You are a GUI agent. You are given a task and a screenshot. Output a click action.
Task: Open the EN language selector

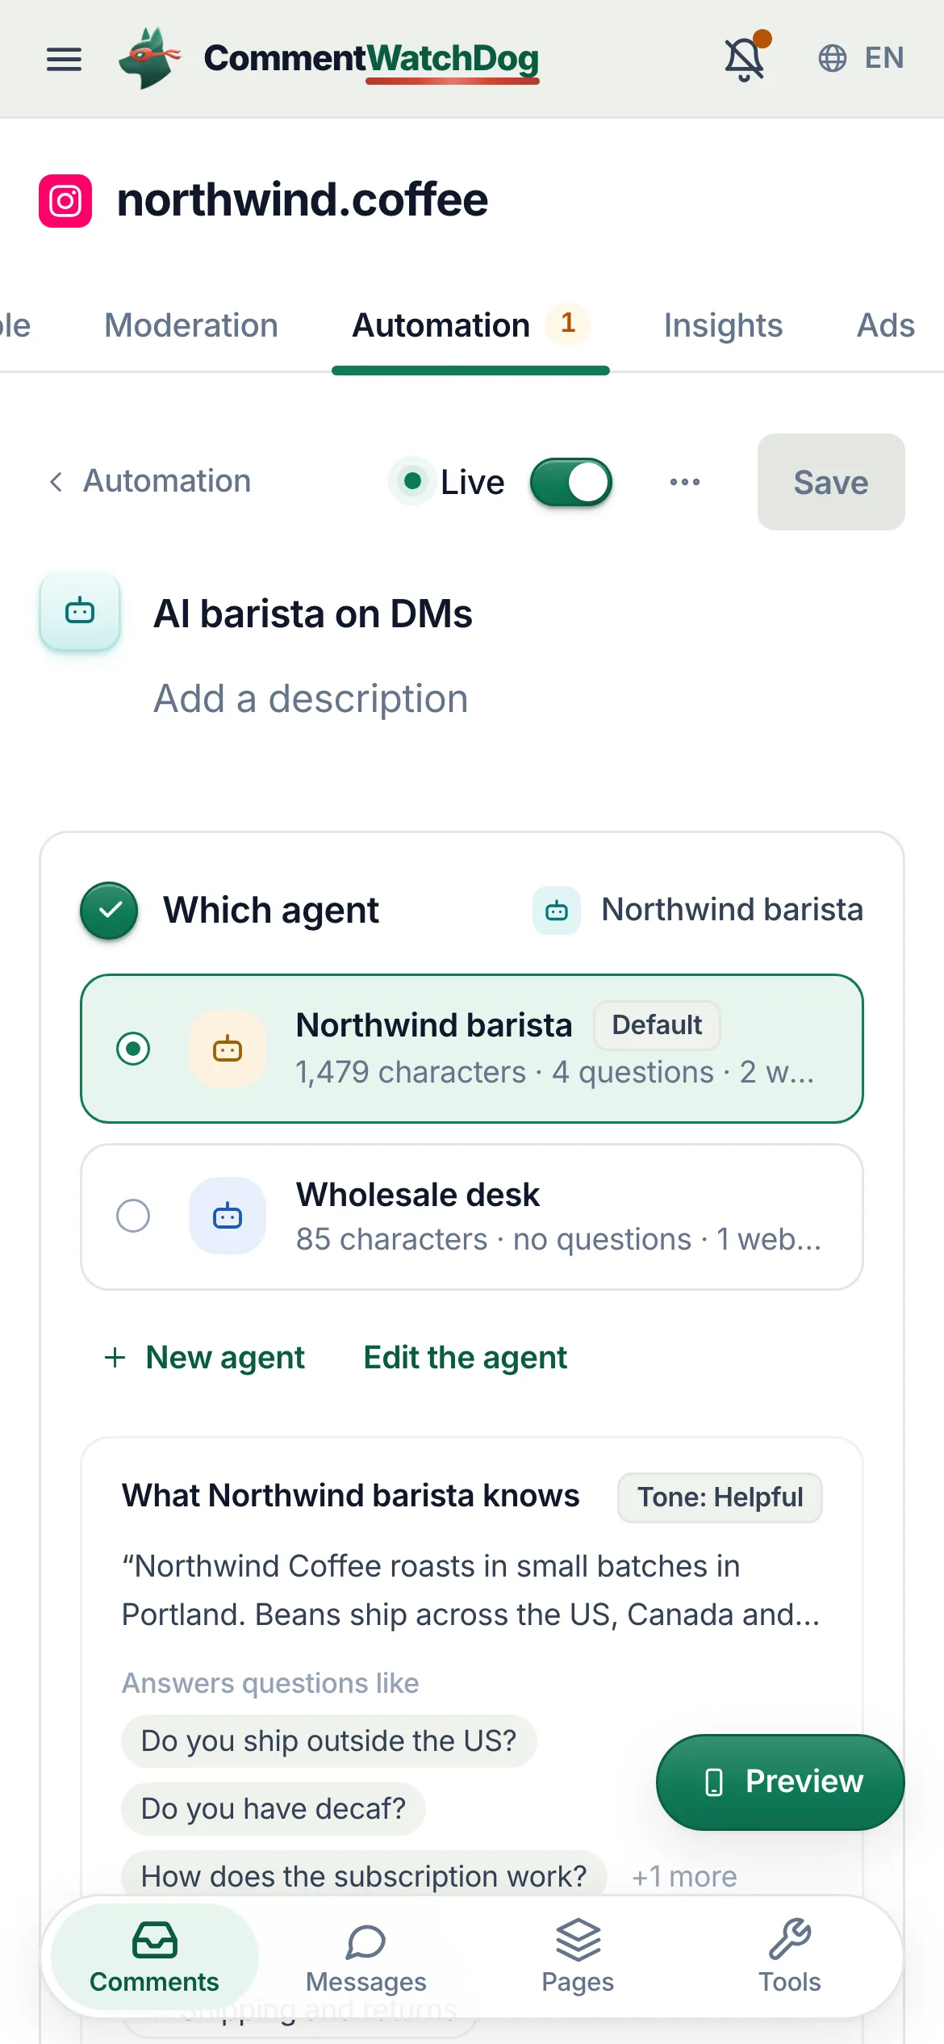(860, 58)
